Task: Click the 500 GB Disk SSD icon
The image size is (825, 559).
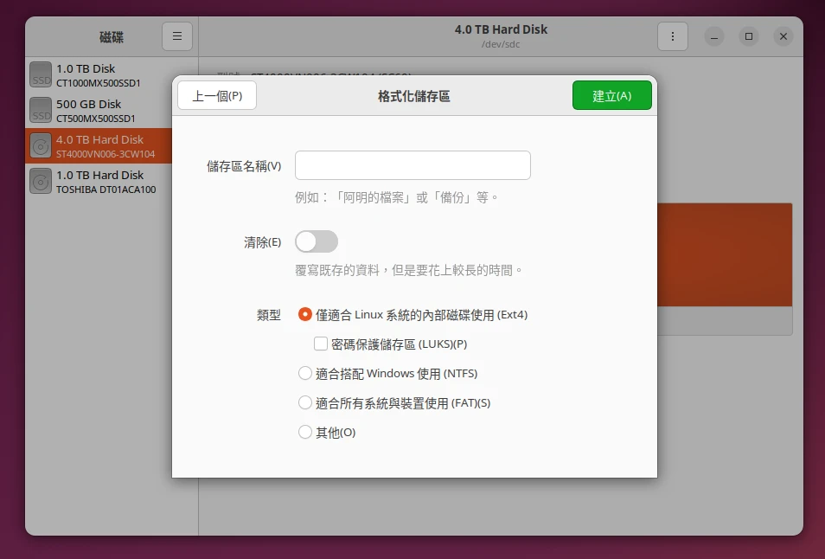Action: click(x=41, y=111)
